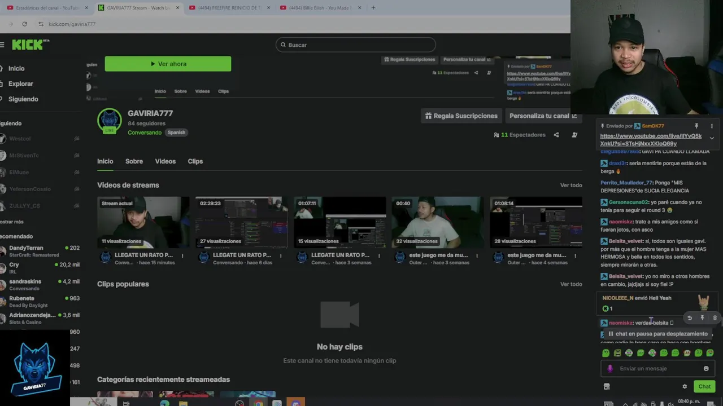Click in the Enviar un mensaje field
723x406 pixels.
point(658,369)
